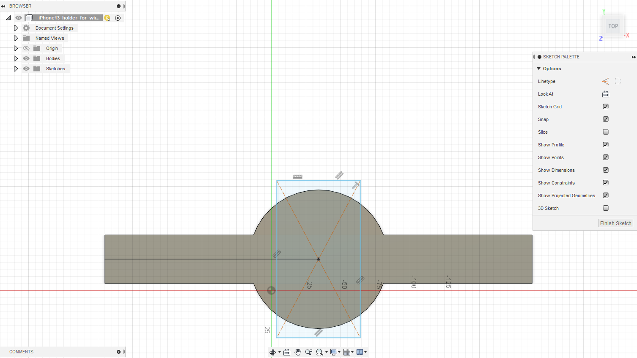
Task: Toggle visibility of the Bodies folder
Action: click(26, 58)
